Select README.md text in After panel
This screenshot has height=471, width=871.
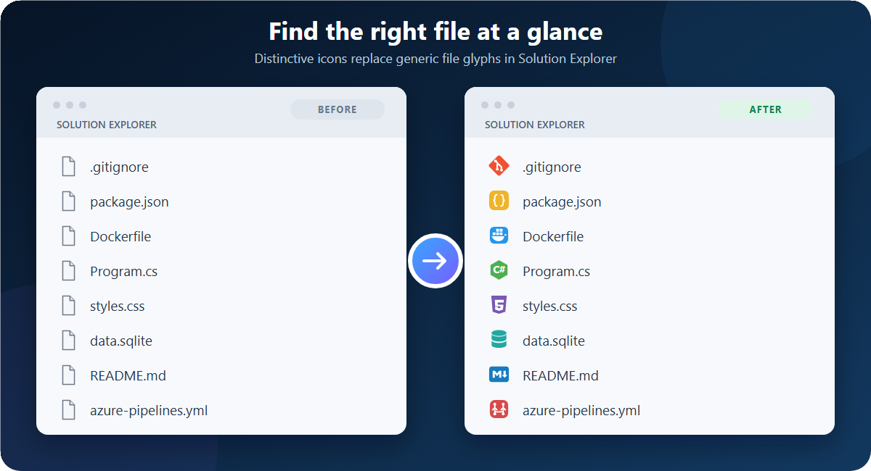coord(560,376)
